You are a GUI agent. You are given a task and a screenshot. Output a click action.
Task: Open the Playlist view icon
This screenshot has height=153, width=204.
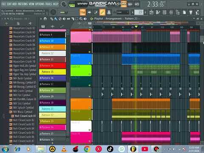pos(151,12)
